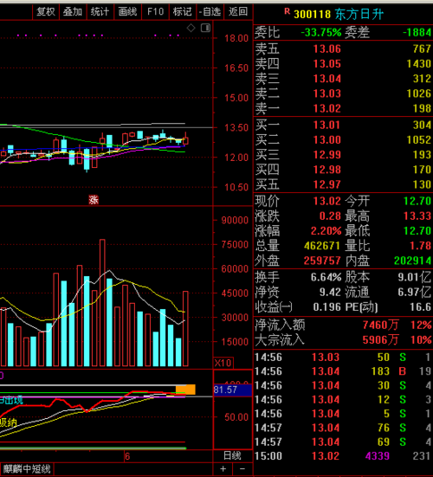433x477 pixels.
Task: Click the red 涨 marker under candlesticks
Action: click(94, 200)
